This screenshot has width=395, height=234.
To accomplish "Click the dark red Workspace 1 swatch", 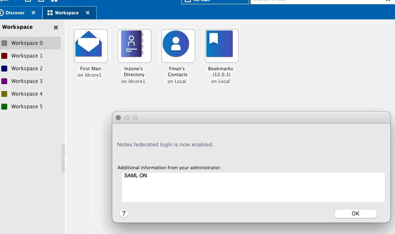I will (x=4, y=56).
